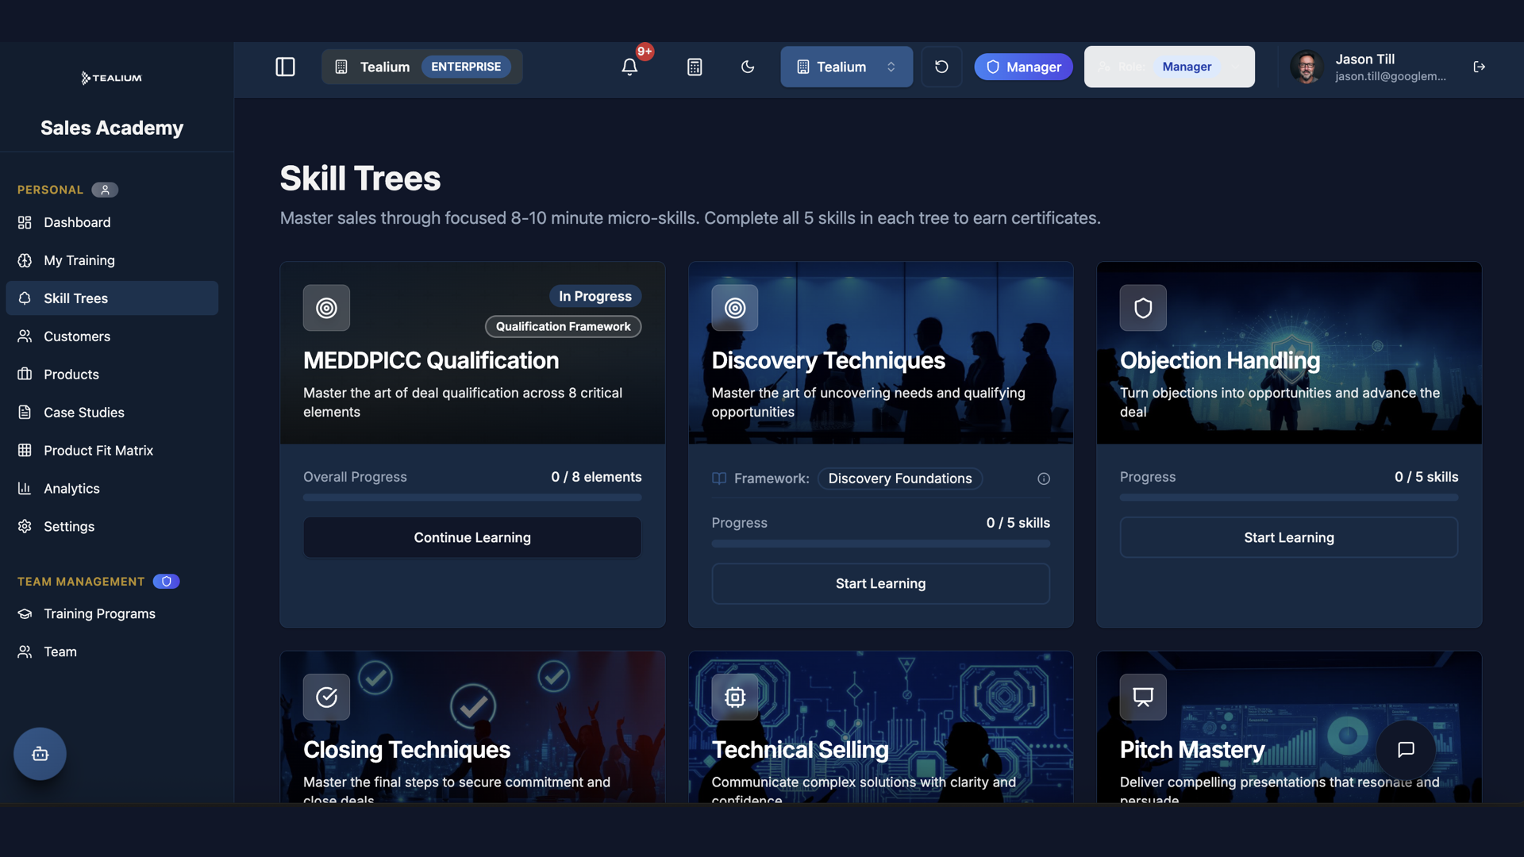The height and width of the screenshot is (857, 1524).
Task: Click Start Learning for Discovery Techniques
Action: pos(881,584)
